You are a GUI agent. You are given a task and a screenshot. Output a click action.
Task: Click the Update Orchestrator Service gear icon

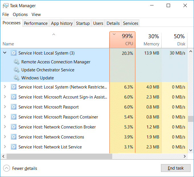point(17,70)
